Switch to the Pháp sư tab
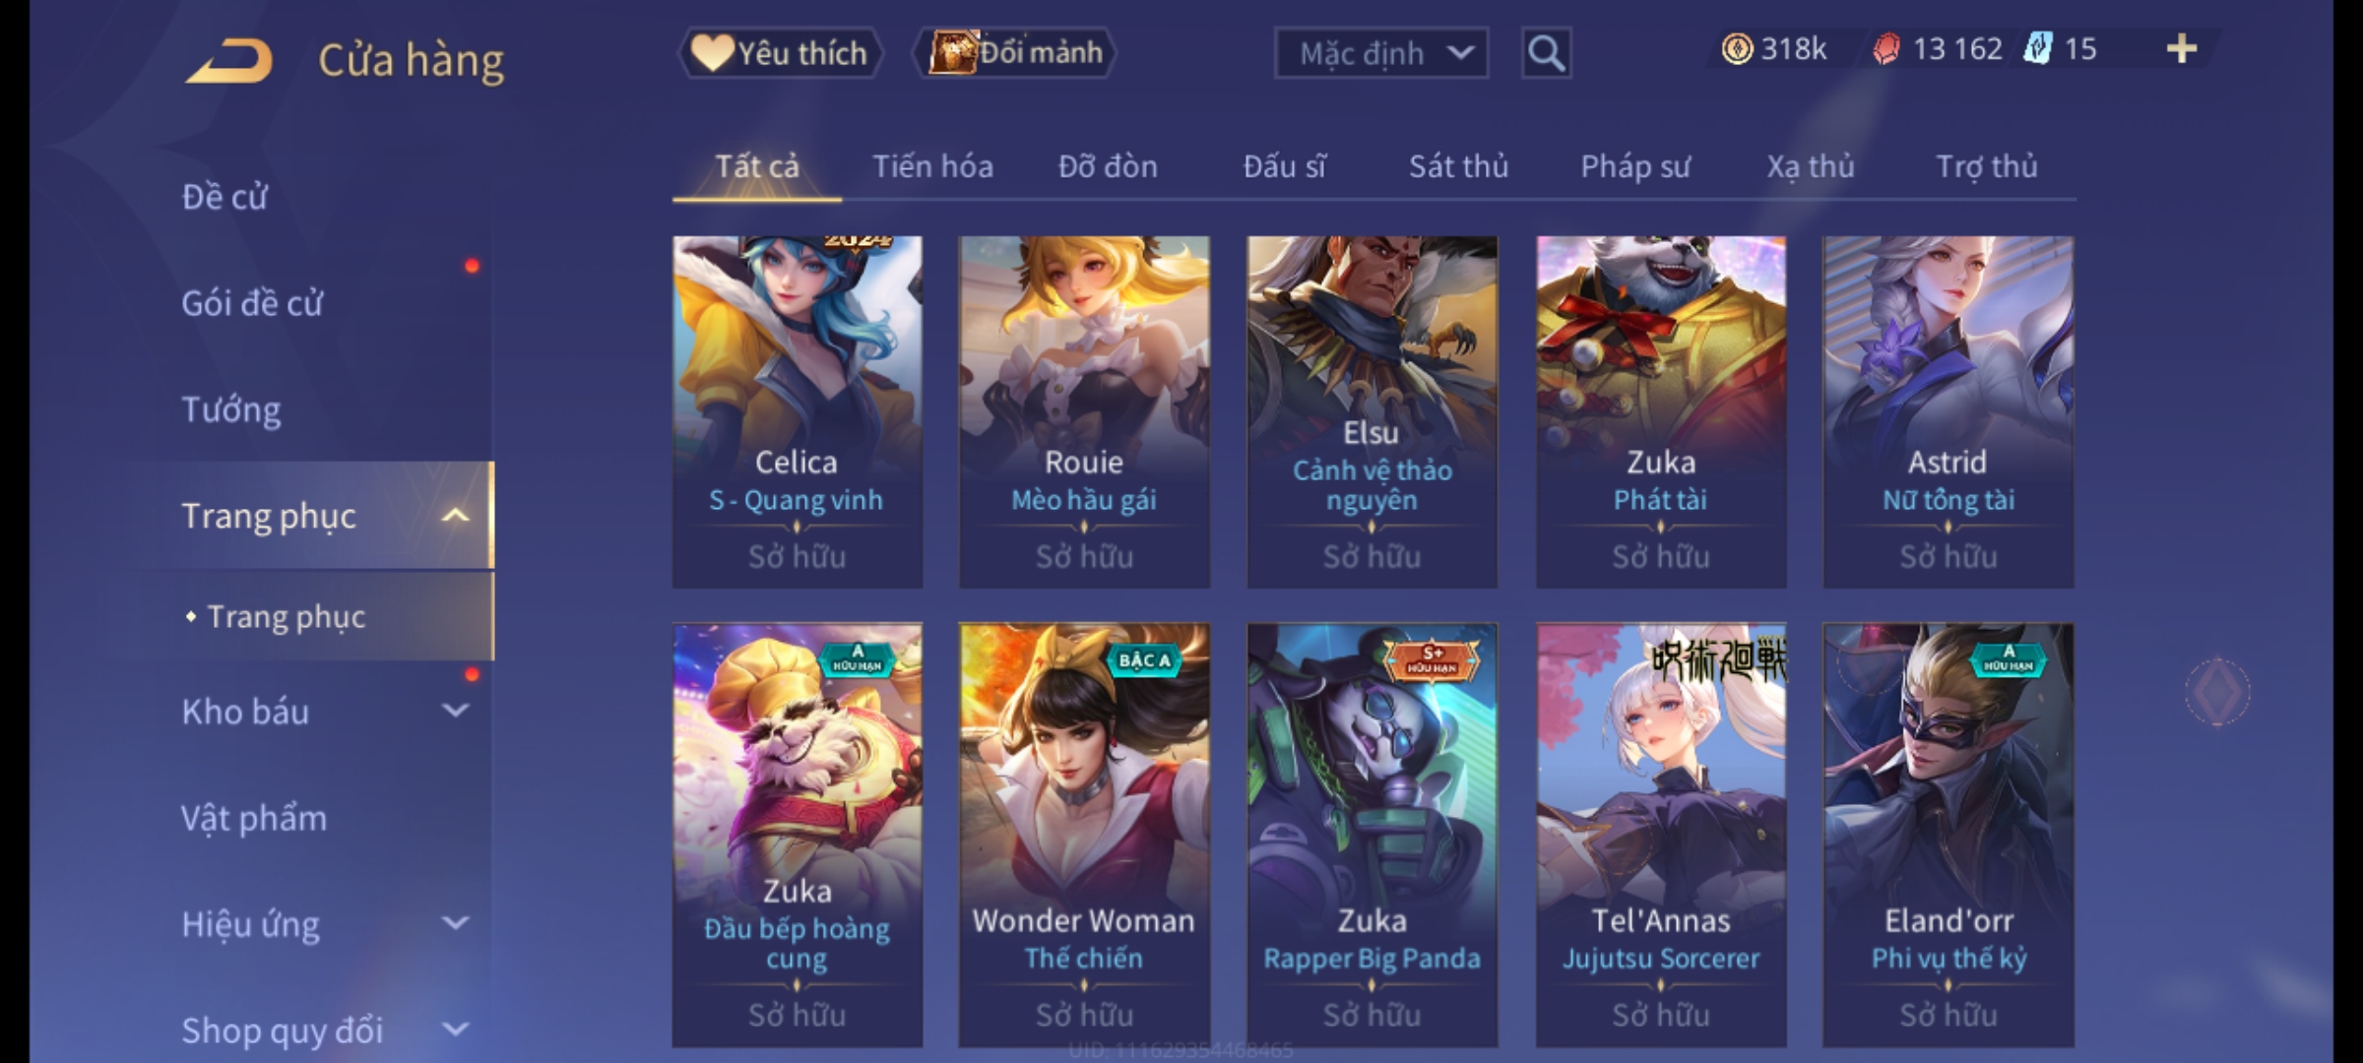This screenshot has width=2363, height=1063. [1635, 166]
